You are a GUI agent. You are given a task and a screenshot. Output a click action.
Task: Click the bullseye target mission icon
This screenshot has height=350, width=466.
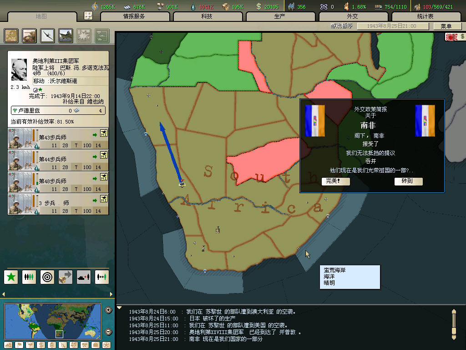point(47,277)
